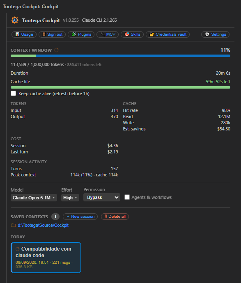241x283 pixels.
Task: Click the Turns 157 value
Action: click(115, 169)
